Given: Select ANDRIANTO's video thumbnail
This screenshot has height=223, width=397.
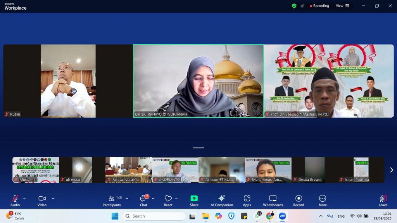Looking at the screenshot, I should [x=175, y=170].
